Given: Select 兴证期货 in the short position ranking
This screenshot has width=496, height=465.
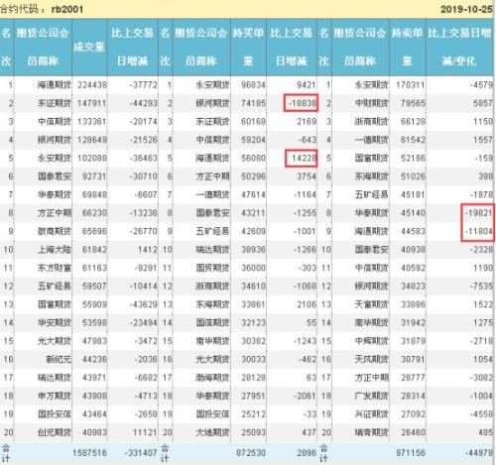Looking at the screenshot, I should coord(372,413).
